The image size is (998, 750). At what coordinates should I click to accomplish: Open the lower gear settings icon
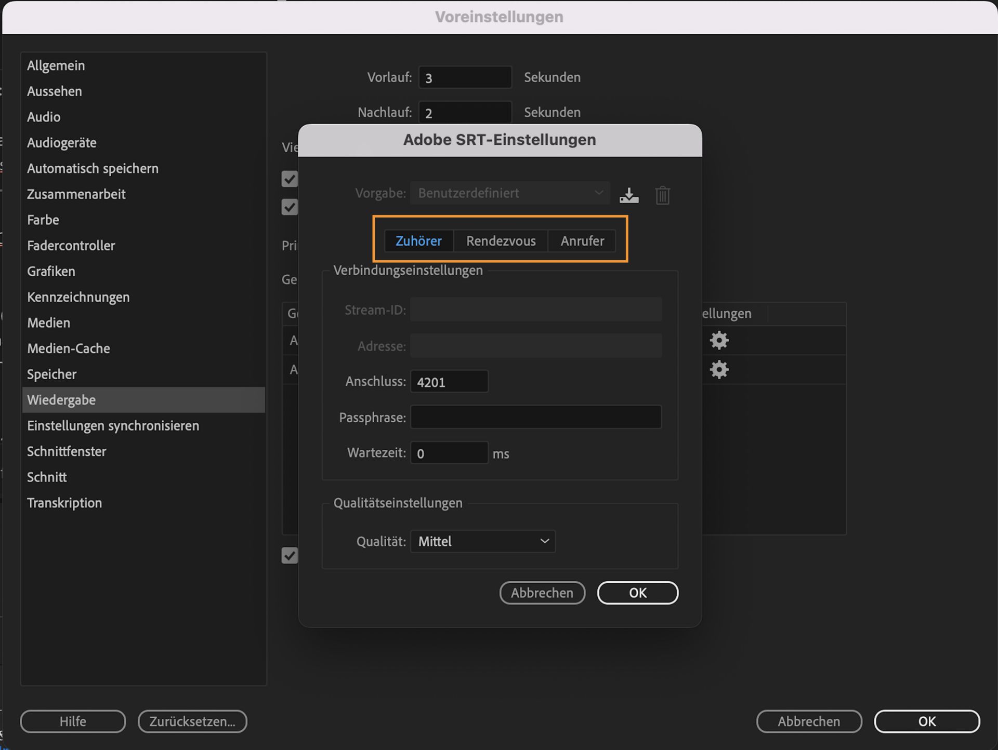(719, 369)
